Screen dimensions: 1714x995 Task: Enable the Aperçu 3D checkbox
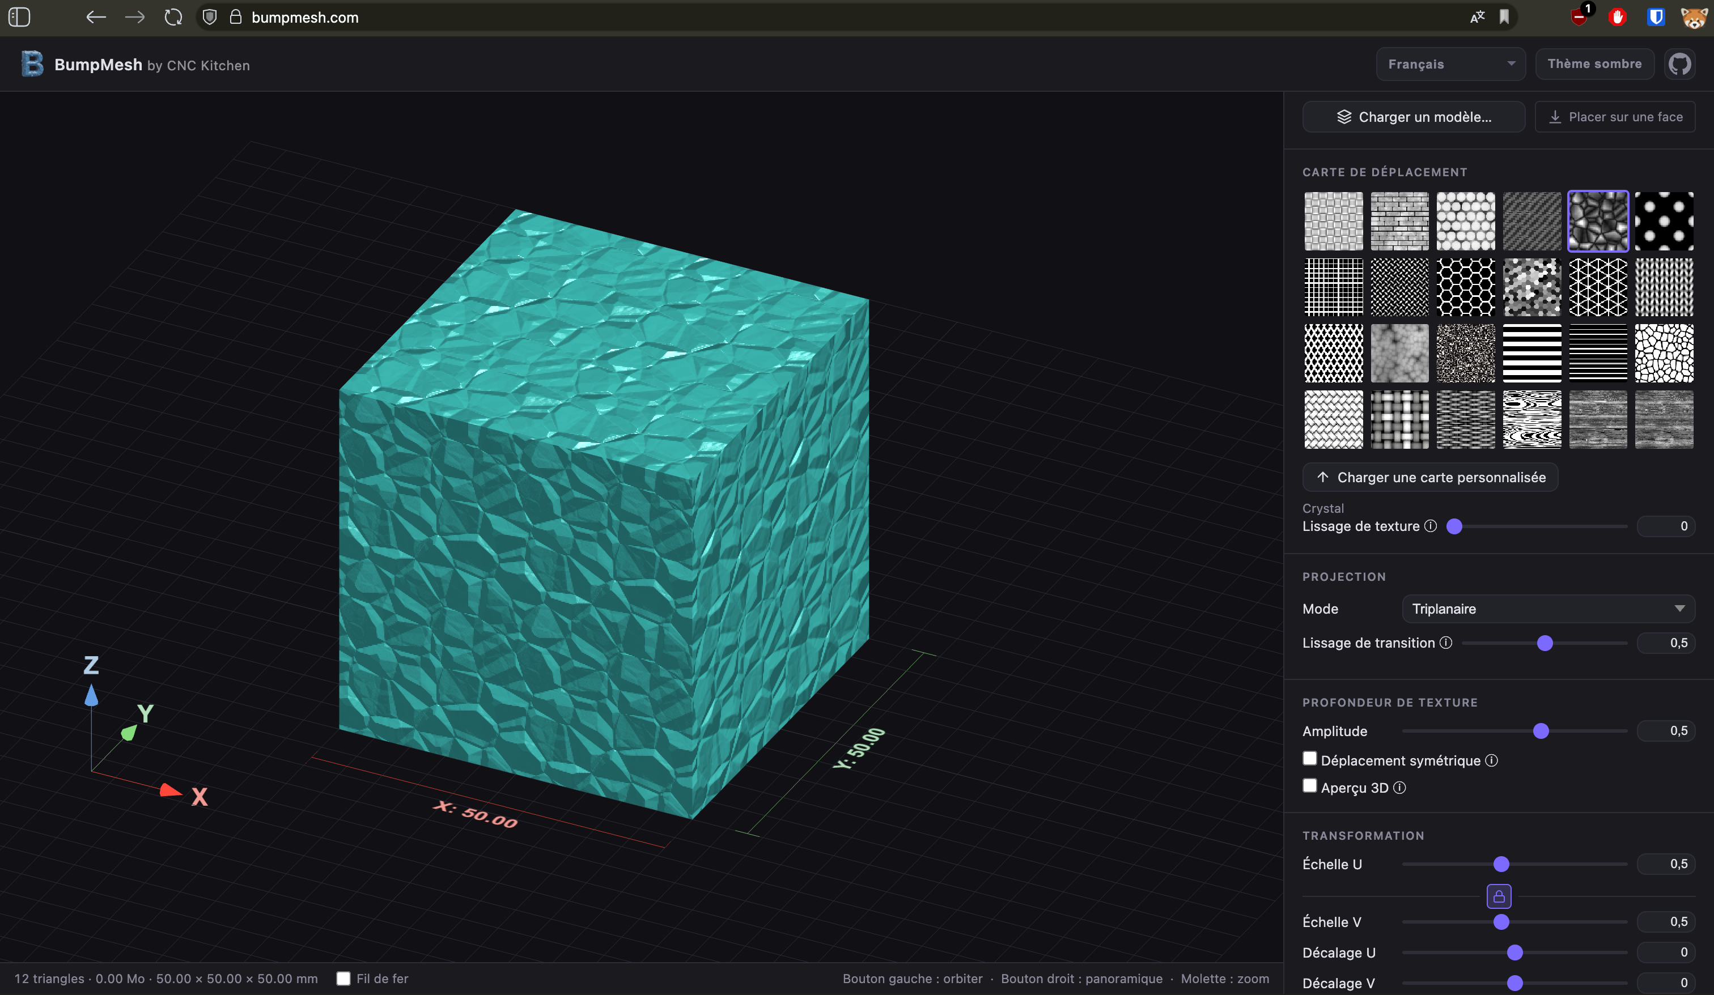coord(1309,785)
